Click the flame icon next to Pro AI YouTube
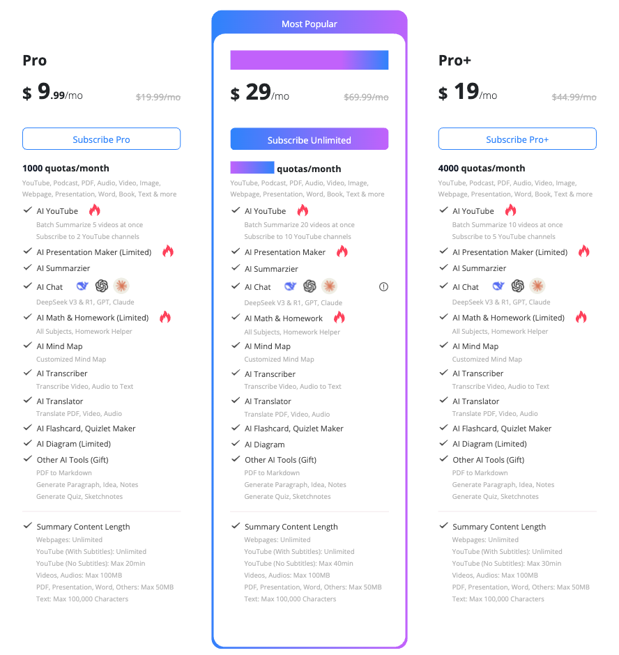This screenshot has height=655, width=619. point(95,210)
